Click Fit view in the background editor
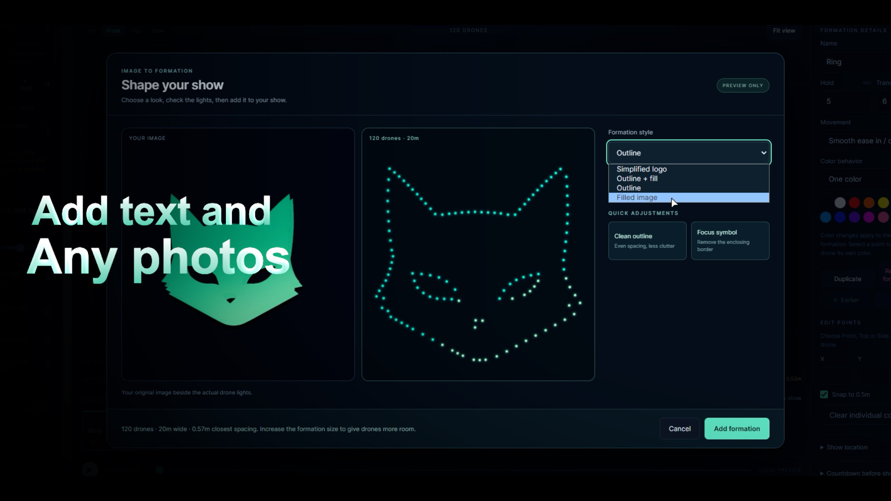This screenshot has width=891, height=501. (x=784, y=31)
